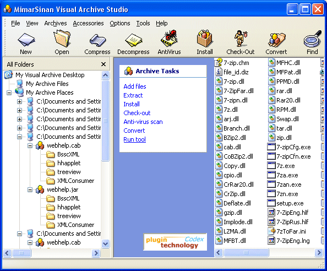
Task: Open the Options menu
Action: [x=120, y=23]
